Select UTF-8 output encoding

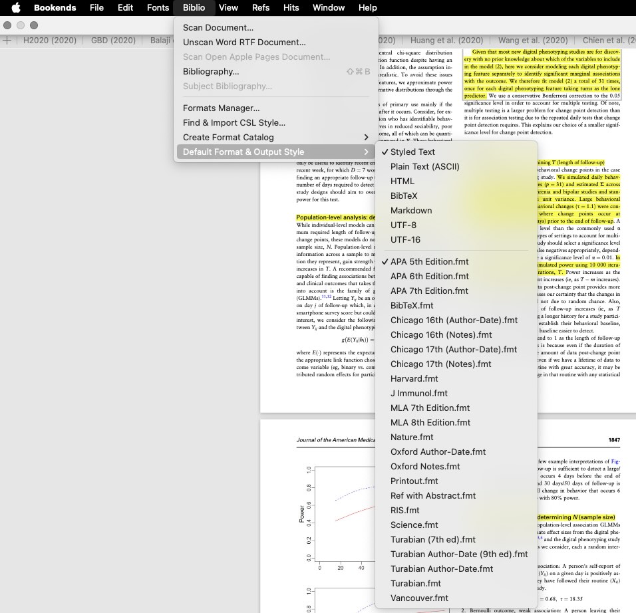coord(456,225)
